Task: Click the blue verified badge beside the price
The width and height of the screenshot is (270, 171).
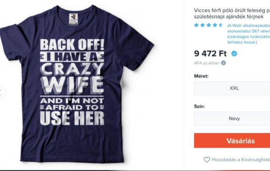Action: (234, 54)
